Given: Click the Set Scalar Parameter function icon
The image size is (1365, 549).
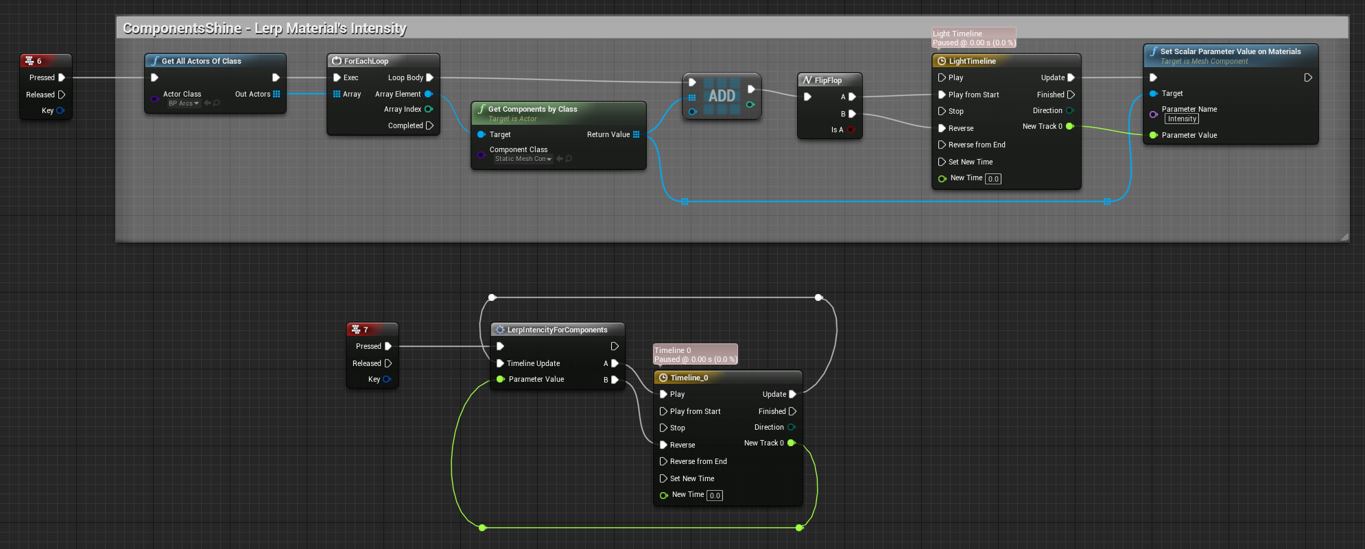Looking at the screenshot, I should (x=1154, y=51).
